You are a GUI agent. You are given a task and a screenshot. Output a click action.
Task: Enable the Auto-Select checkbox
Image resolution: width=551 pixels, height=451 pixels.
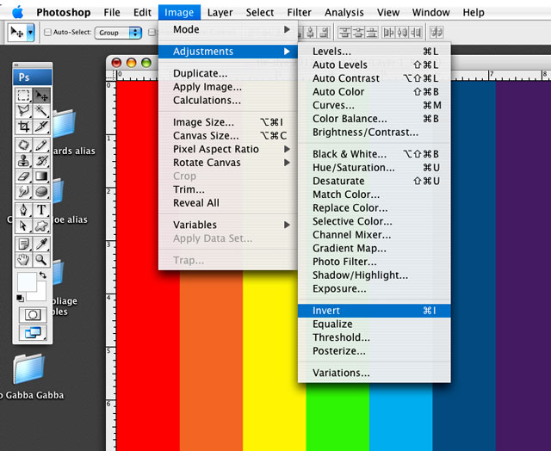(47, 33)
